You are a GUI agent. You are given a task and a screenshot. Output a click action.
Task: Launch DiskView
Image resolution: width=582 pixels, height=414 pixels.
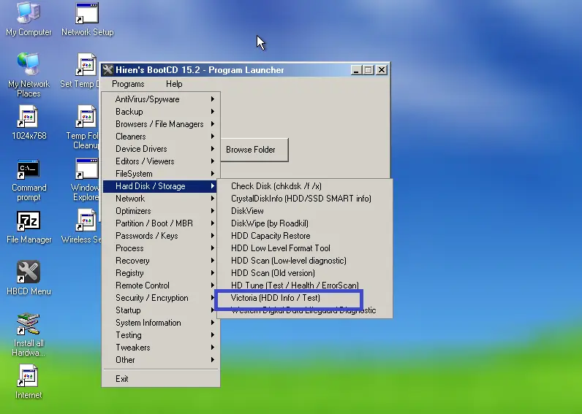[304, 211]
